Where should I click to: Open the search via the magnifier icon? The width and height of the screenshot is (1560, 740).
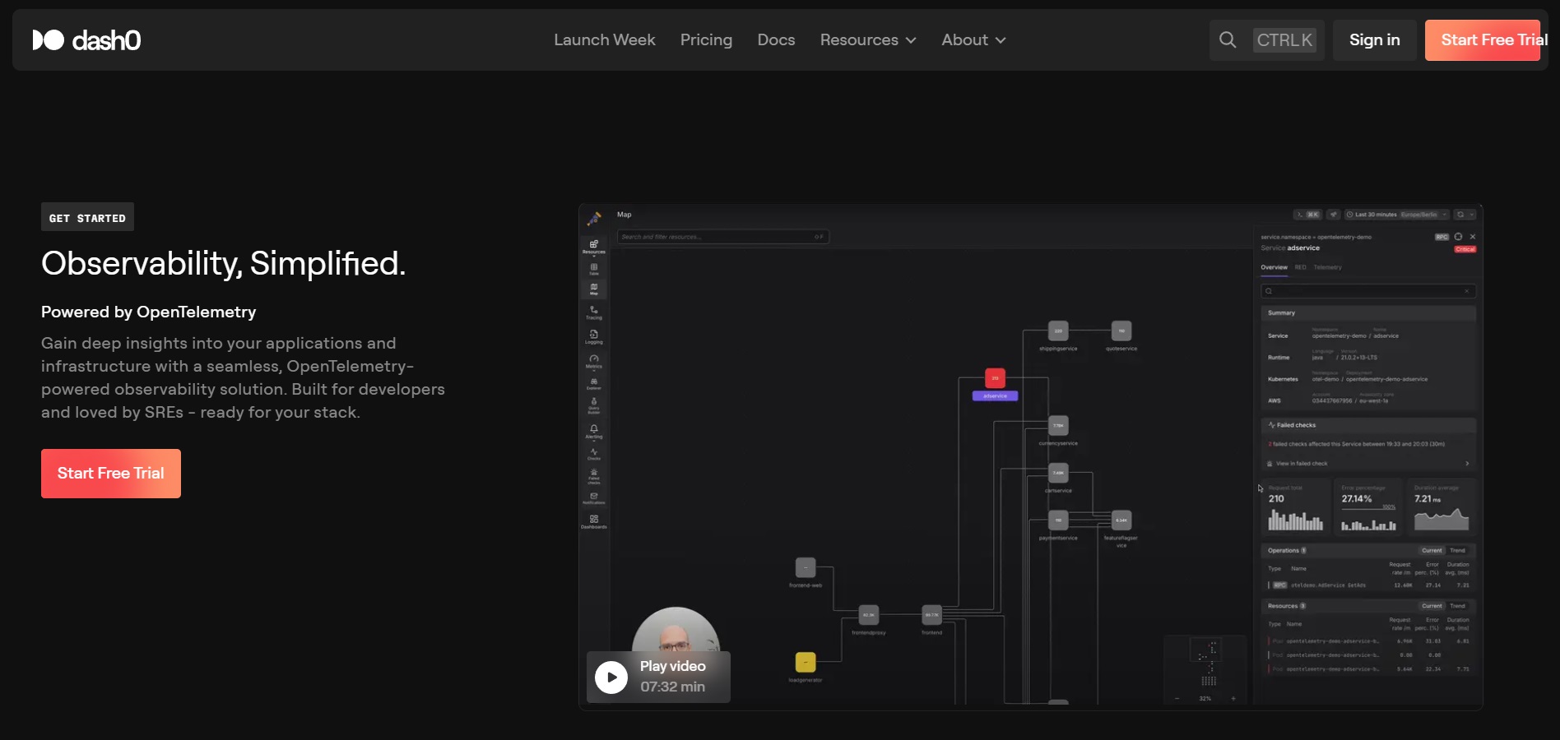click(1228, 39)
